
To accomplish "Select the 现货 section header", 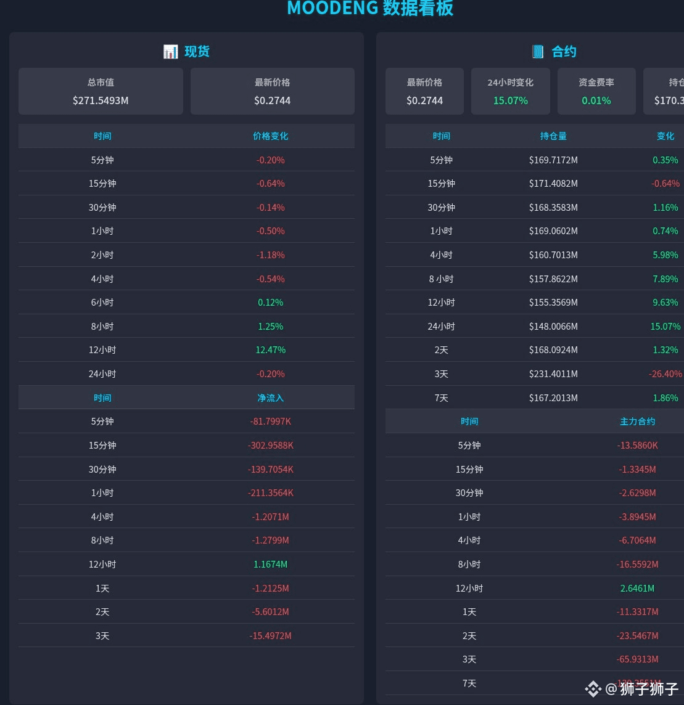I will [x=196, y=52].
